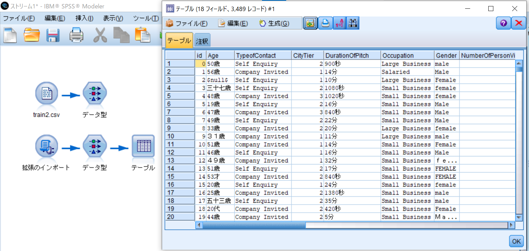Select the テーブル output node on canvas

point(143,146)
